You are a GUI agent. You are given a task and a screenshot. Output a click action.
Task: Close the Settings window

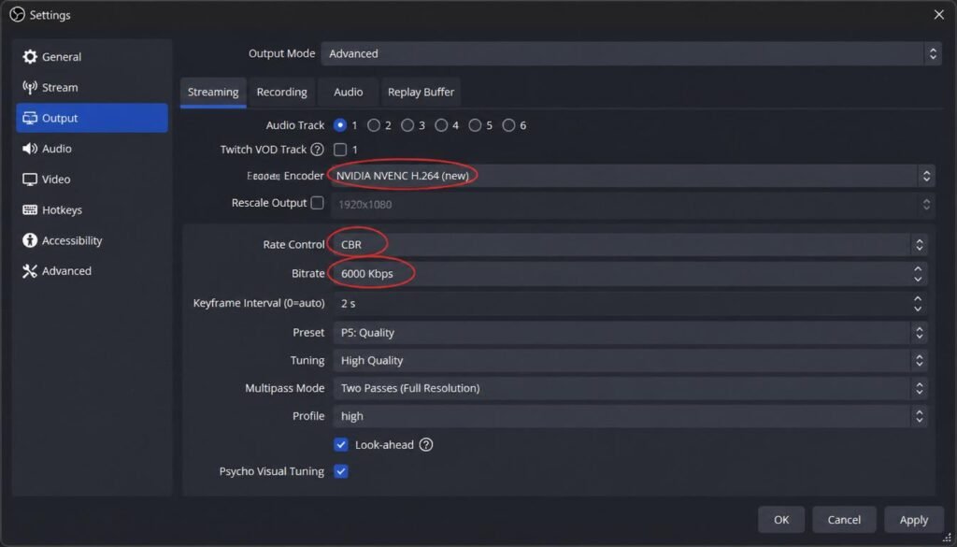click(938, 15)
